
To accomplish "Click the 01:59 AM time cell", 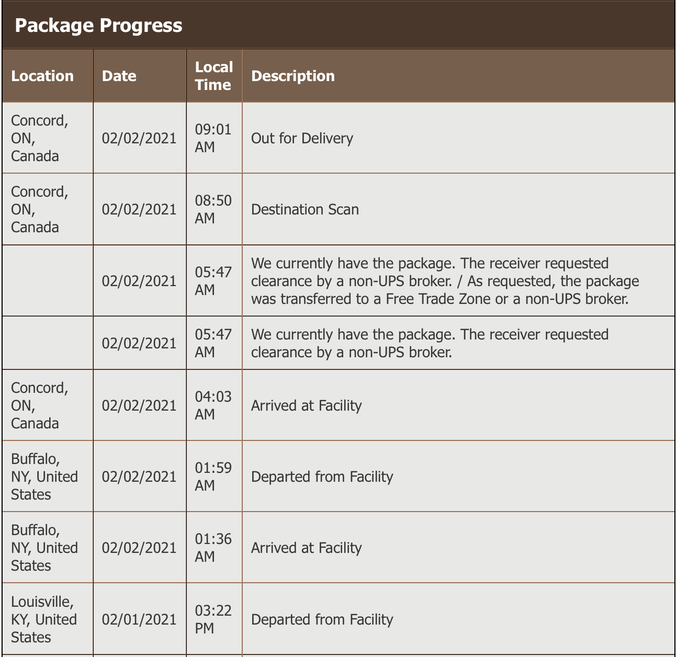I will [x=213, y=477].
